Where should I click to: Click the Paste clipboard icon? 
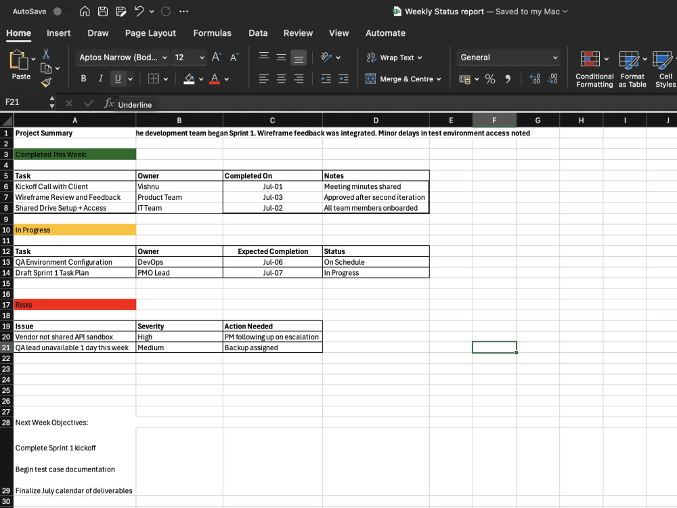pyautogui.click(x=18, y=60)
